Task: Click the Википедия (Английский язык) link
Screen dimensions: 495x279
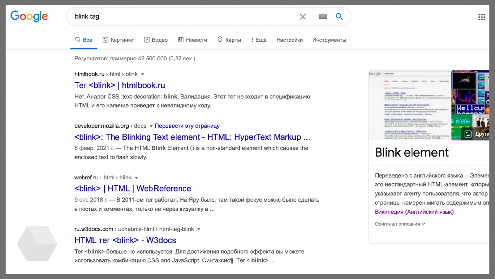Action: coord(414,212)
